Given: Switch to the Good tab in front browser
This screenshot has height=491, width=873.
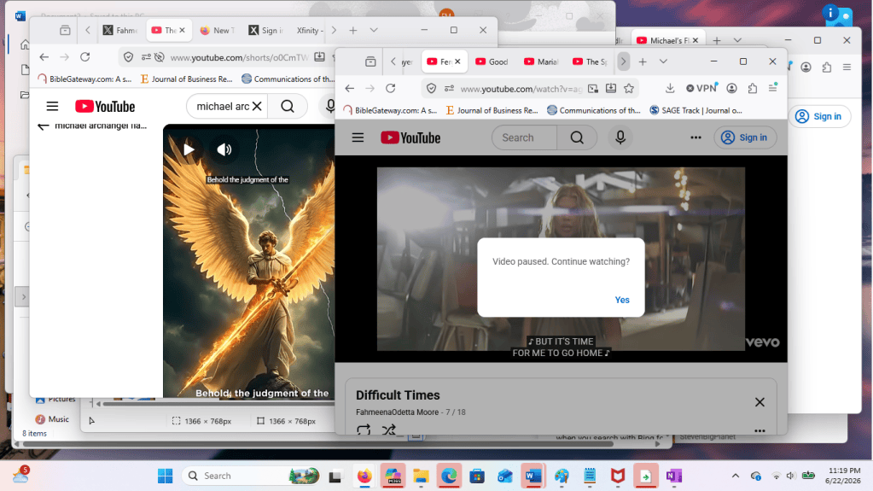Looking at the screenshot, I should tap(492, 61).
